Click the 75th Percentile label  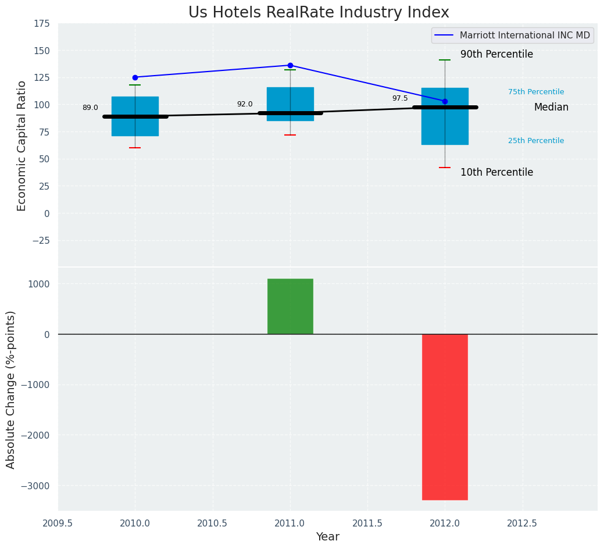tap(535, 92)
